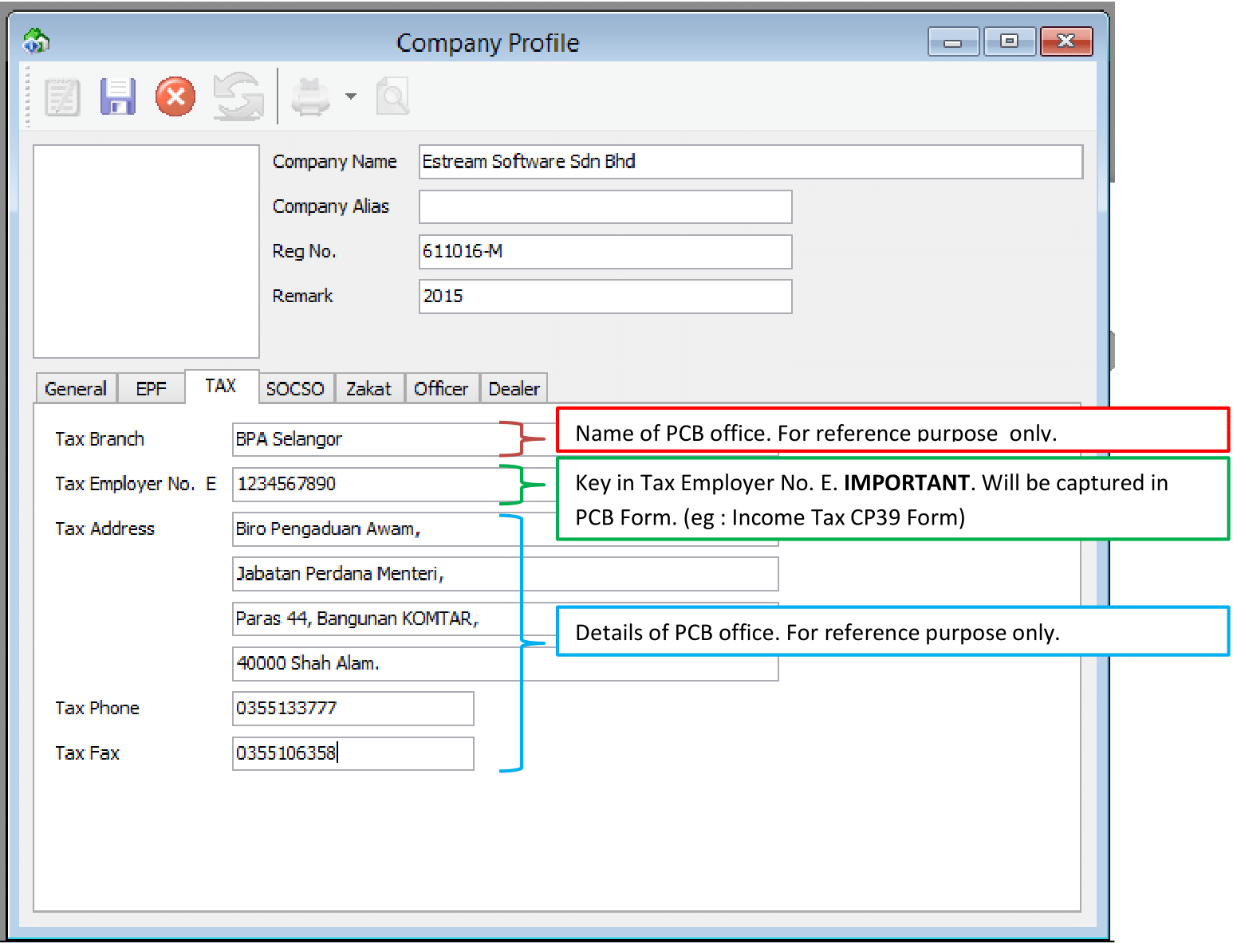
Task: Click the application icon in title bar
Action: pos(36,41)
